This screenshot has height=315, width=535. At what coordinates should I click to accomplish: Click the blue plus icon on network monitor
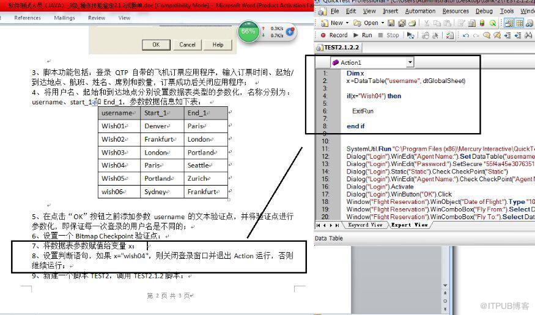pyautogui.click(x=290, y=32)
